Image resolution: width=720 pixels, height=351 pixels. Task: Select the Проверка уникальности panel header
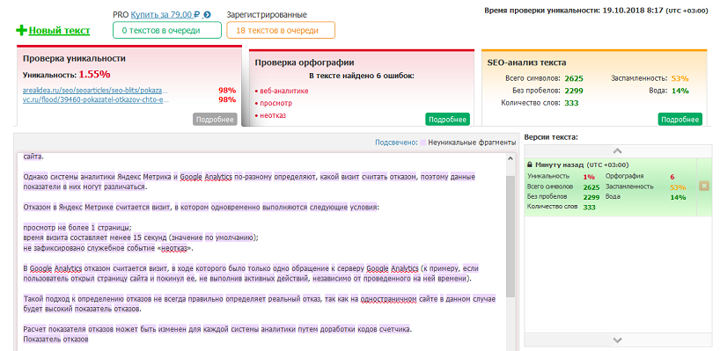(x=75, y=58)
